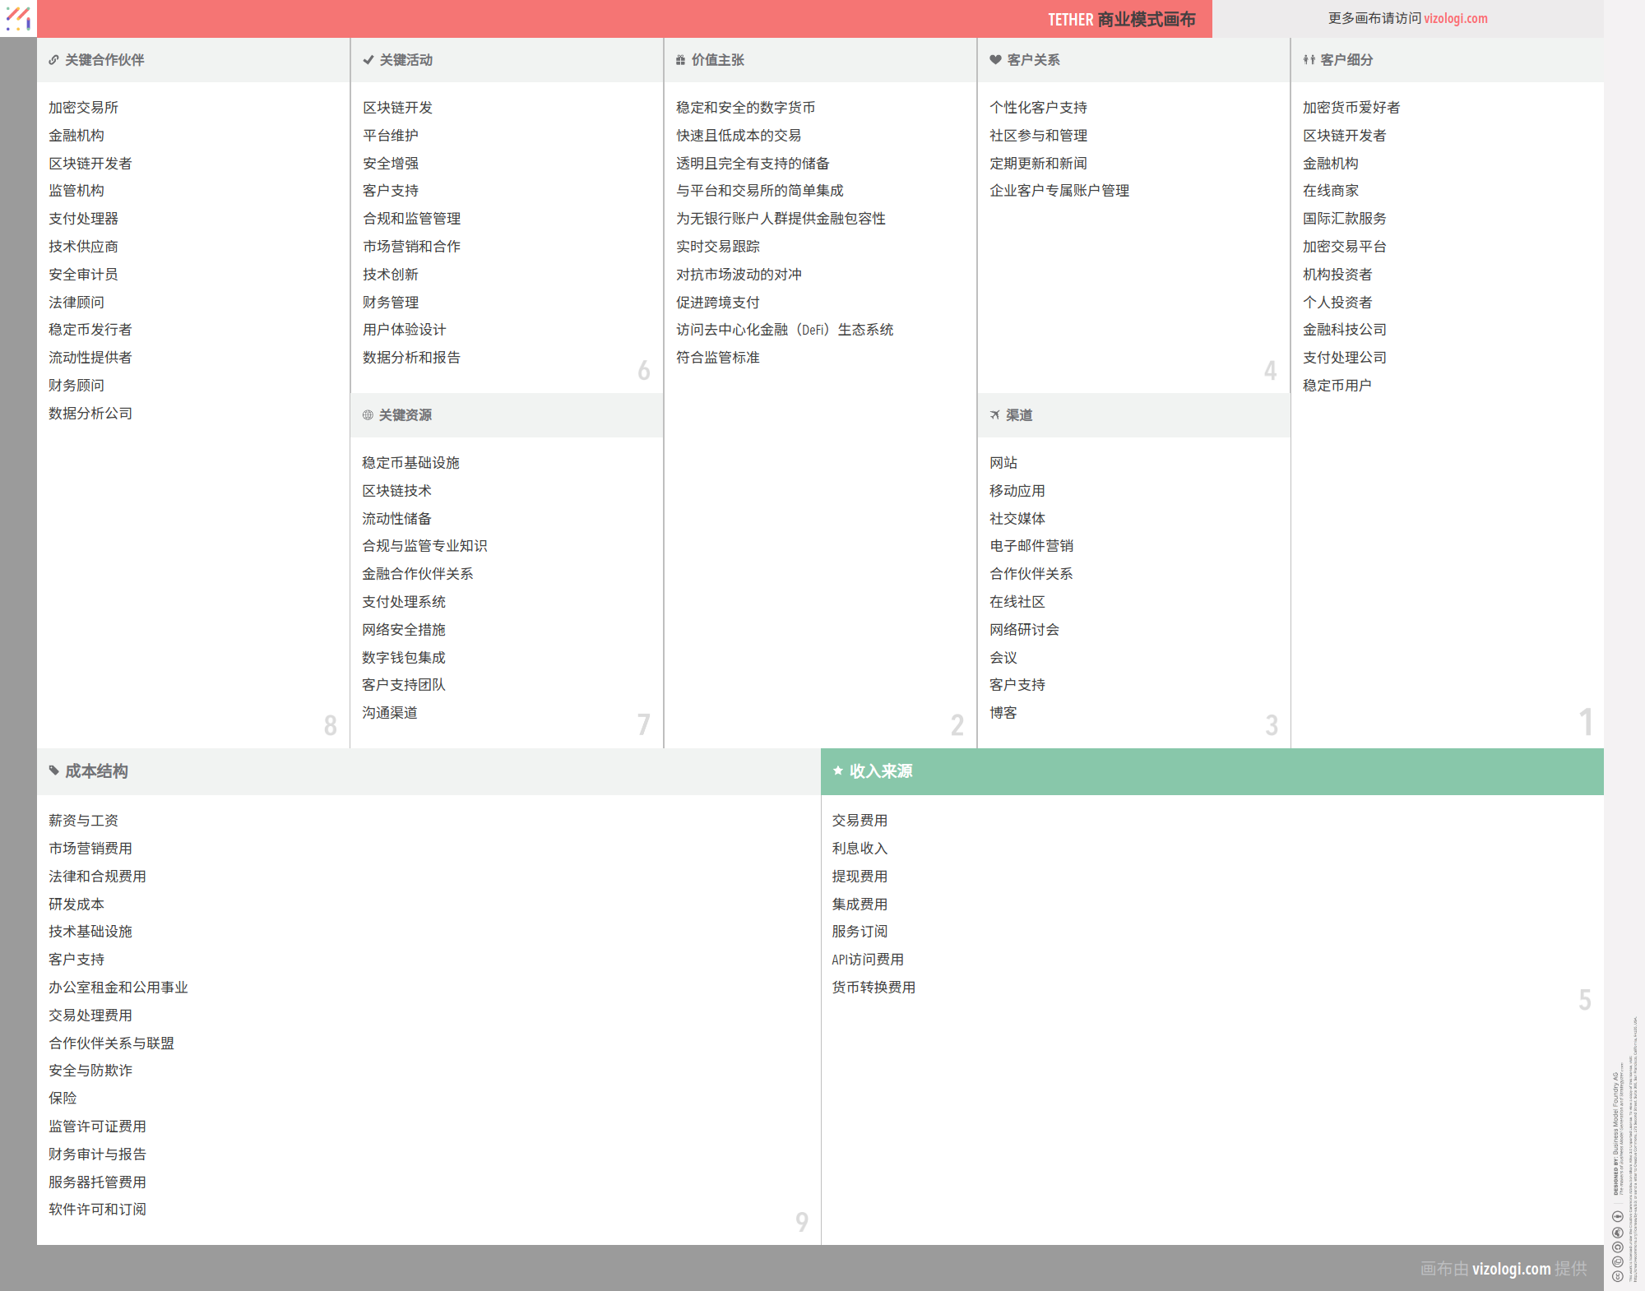Click the Vizologi logo icon in the top-left
Viewport: 1645px width, 1291px height.
[x=18, y=18]
